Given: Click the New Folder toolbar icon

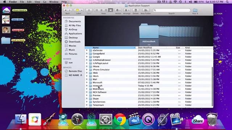Looking at the screenshot, I should [x=146, y=10].
